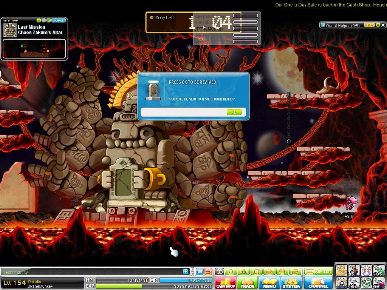
Task: Open the speech bubble chat icon
Action: [x=200, y=272]
